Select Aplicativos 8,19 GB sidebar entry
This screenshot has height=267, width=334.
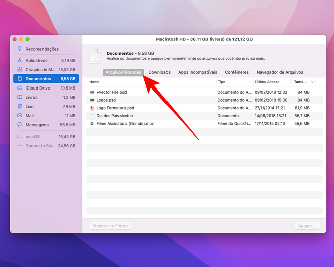(x=46, y=61)
